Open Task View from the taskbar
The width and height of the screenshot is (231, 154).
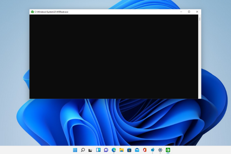click(x=91, y=150)
